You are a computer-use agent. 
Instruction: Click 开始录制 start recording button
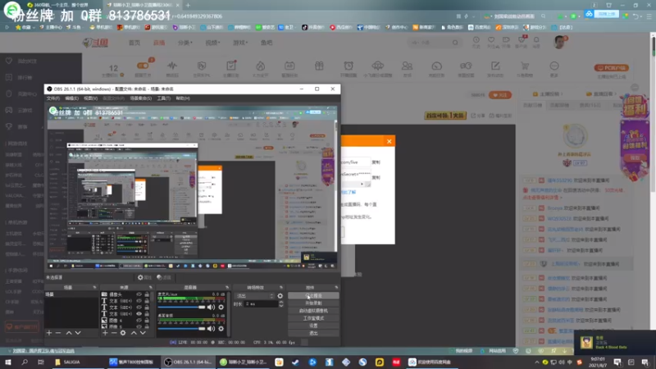[x=313, y=303]
